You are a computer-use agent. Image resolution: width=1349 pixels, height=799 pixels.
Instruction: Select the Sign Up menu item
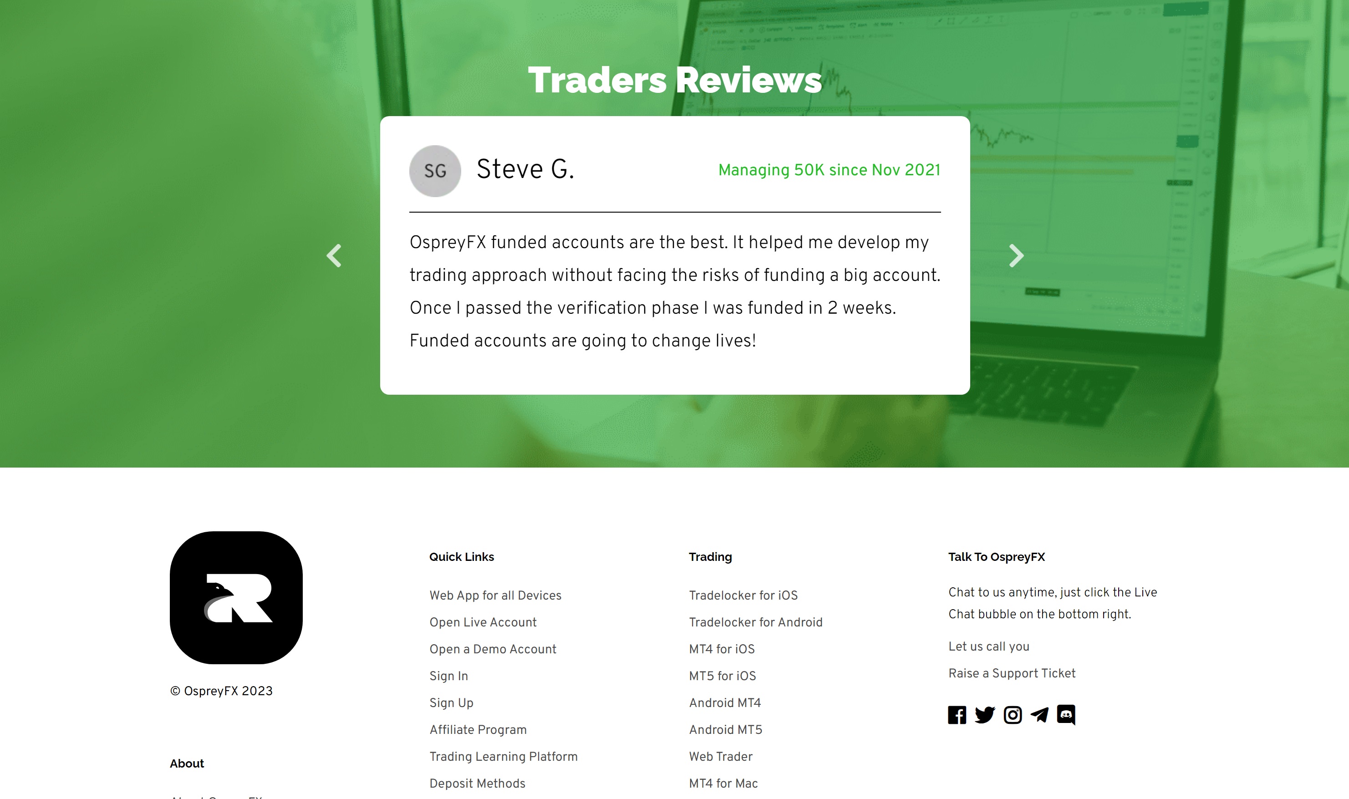tap(453, 704)
